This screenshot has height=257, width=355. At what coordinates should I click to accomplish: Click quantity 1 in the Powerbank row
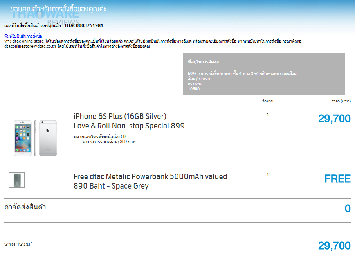(268, 174)
